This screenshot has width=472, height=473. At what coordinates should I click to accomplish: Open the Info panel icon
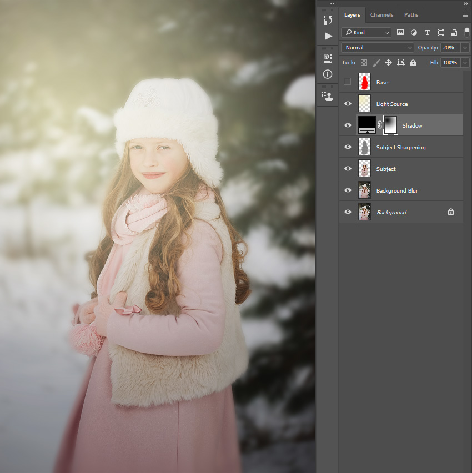click(x=328, y=74)
